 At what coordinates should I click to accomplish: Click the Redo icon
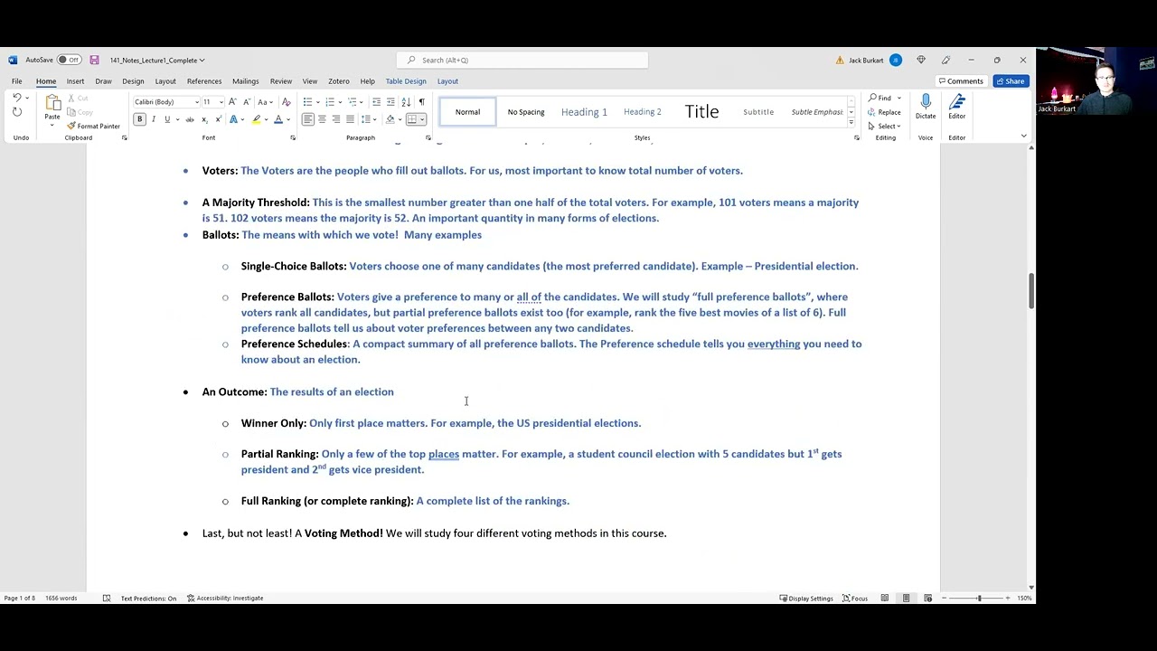[x=16, y=112]
